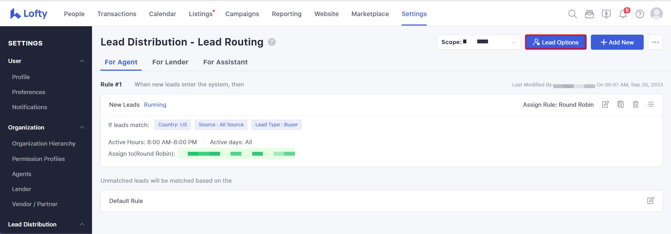Click the Active days: All text
Viewport: 671px width, 234px height.
[231, 142]
